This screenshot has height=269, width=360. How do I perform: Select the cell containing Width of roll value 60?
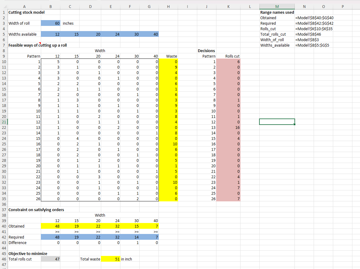(x=51, y=23)
